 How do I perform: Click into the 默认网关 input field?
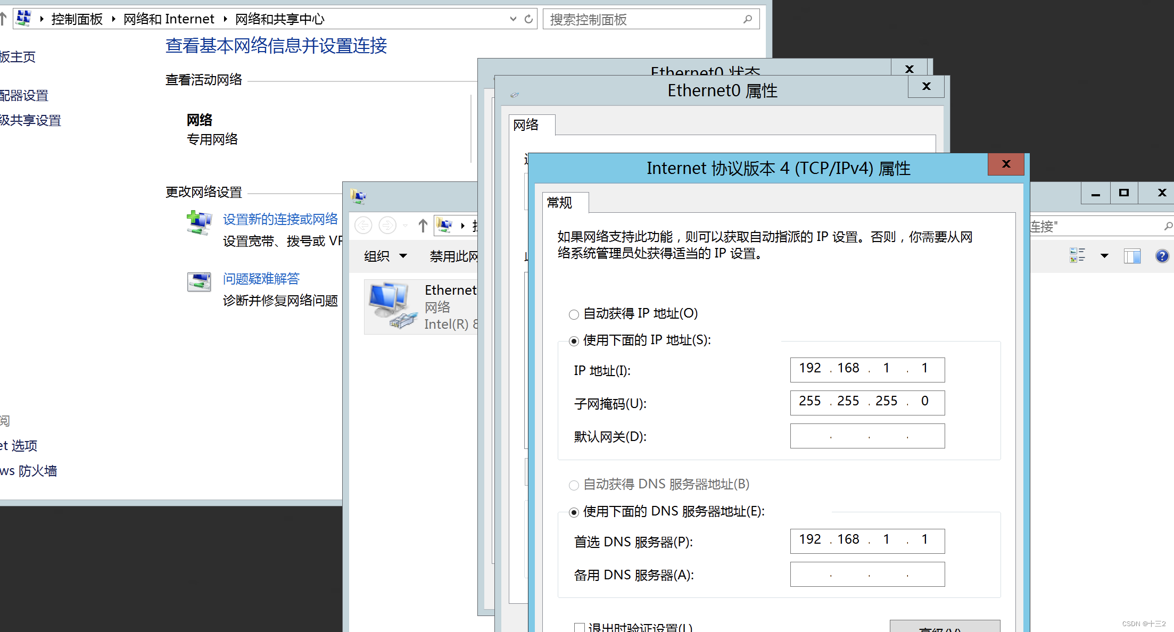pos(867,436)
